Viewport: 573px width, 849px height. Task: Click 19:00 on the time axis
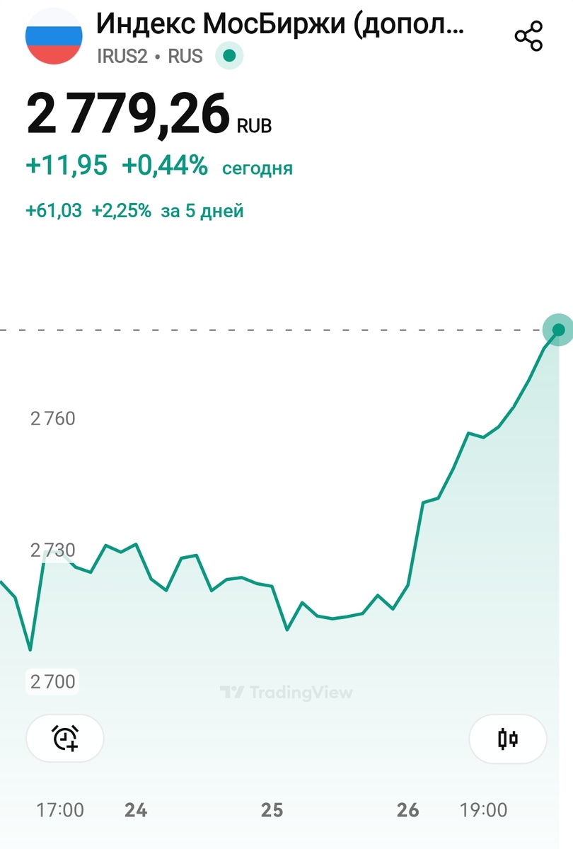(483, 809)
